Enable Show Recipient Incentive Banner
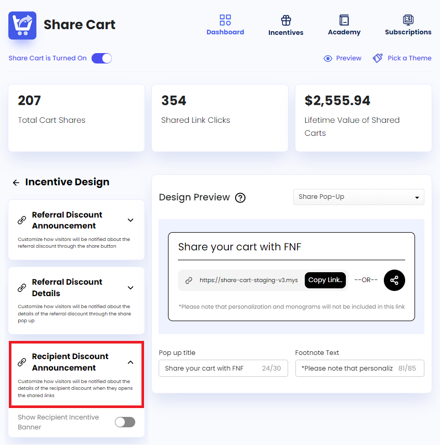The image size is (440, 445). point(125,422)
